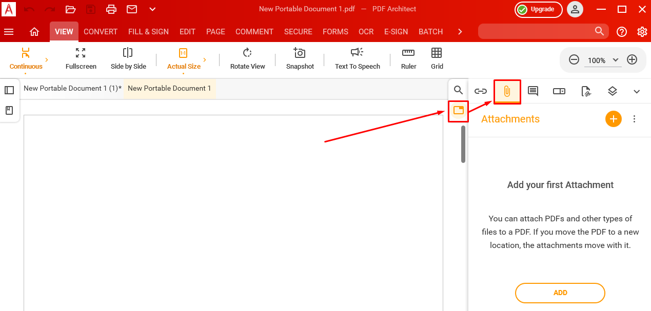651x311 pixels.
Task: Show the Layers panel
Action: pyautogui.click(x=612, y=91)
